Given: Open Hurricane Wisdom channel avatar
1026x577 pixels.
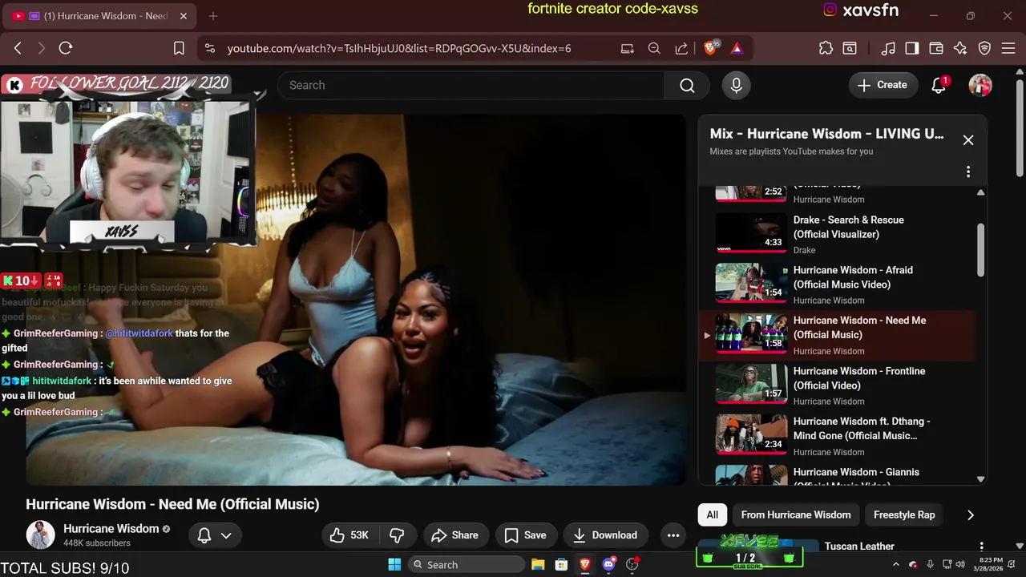Looking at the screenshot, I should point(40,535).
